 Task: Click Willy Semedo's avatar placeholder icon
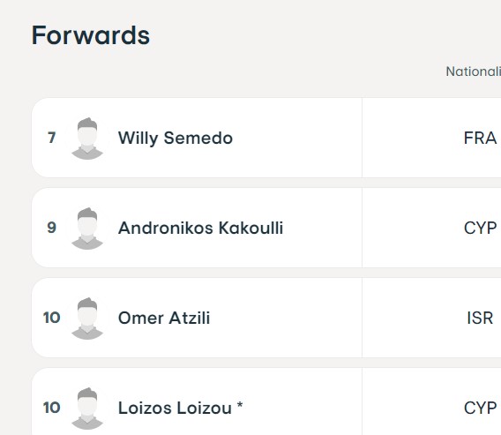[x=87, y=138]
